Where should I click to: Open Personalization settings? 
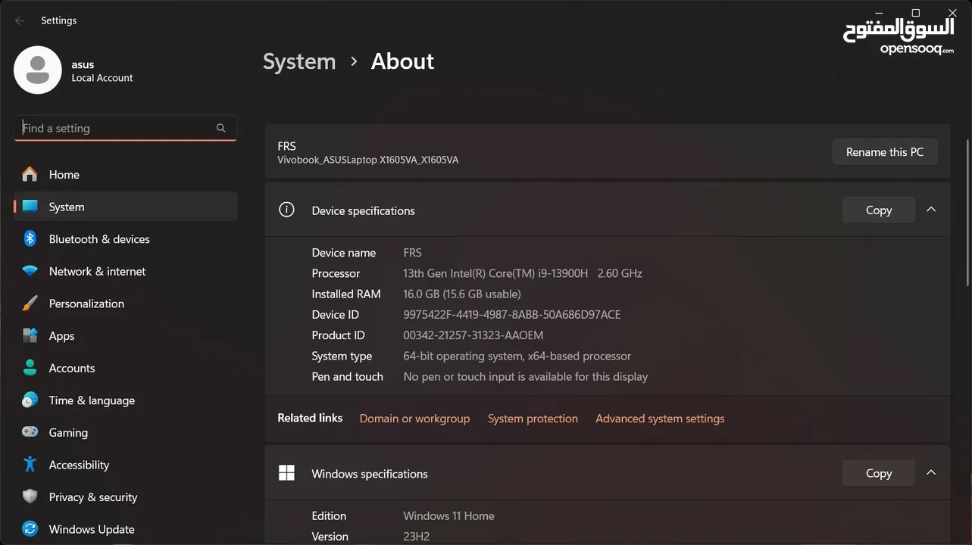pyautogui.click(x=126, y=304)
